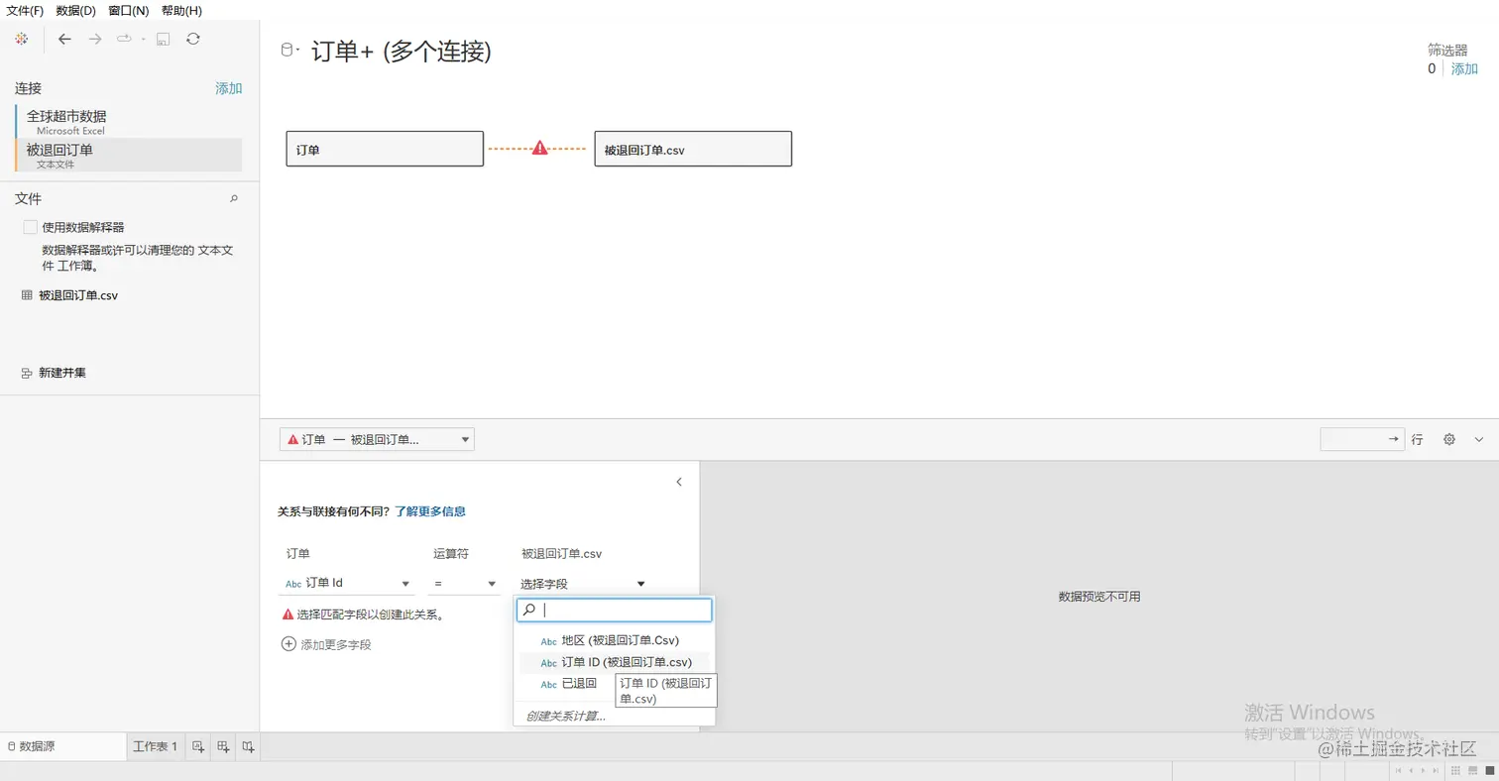This screenshot has height=781, width=1499.
Task: Open the 选择字段 dropdown
Action: [585, 584]
